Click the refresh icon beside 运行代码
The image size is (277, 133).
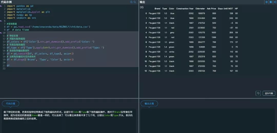click(x=258, y=93)
